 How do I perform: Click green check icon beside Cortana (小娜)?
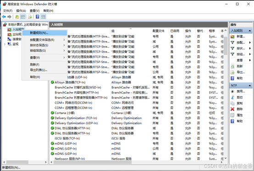(52, 113)
